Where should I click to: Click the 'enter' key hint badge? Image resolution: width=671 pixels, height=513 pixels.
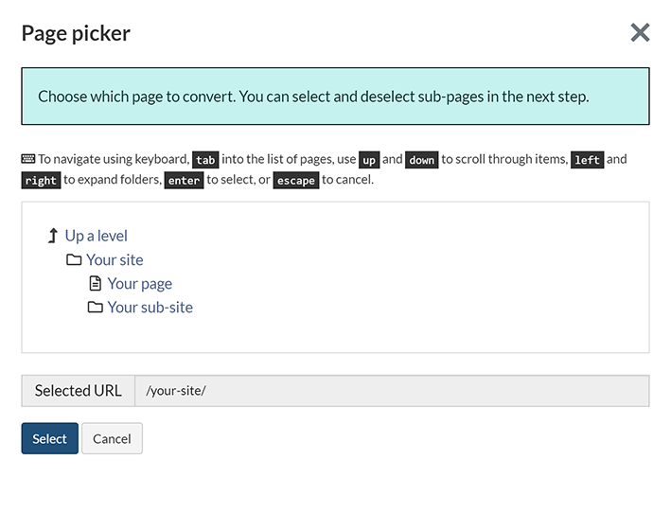pos(185,180)
